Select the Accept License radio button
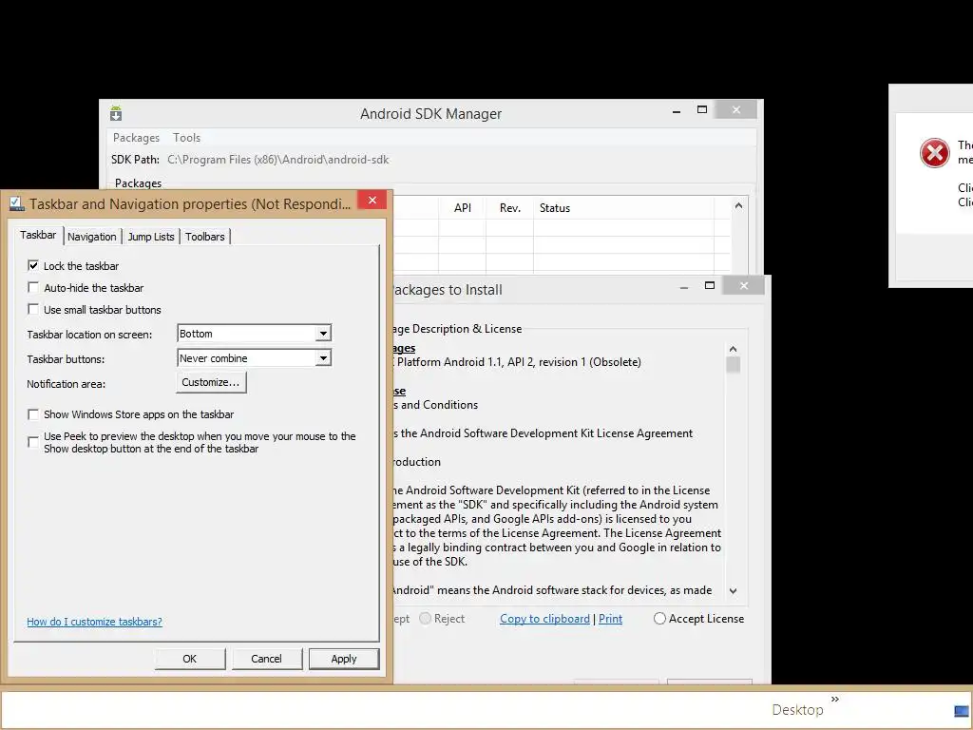 click(659, 618)
